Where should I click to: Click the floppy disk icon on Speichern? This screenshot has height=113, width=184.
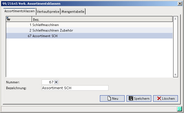coord(131,98)
